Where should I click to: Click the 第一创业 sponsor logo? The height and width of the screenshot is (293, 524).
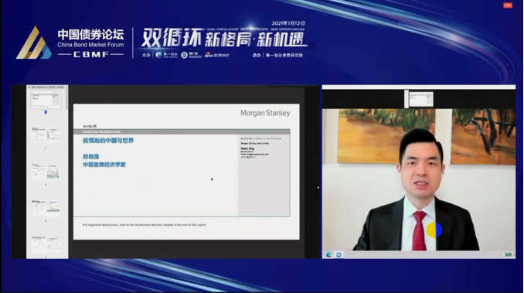(x=166, y=55)
